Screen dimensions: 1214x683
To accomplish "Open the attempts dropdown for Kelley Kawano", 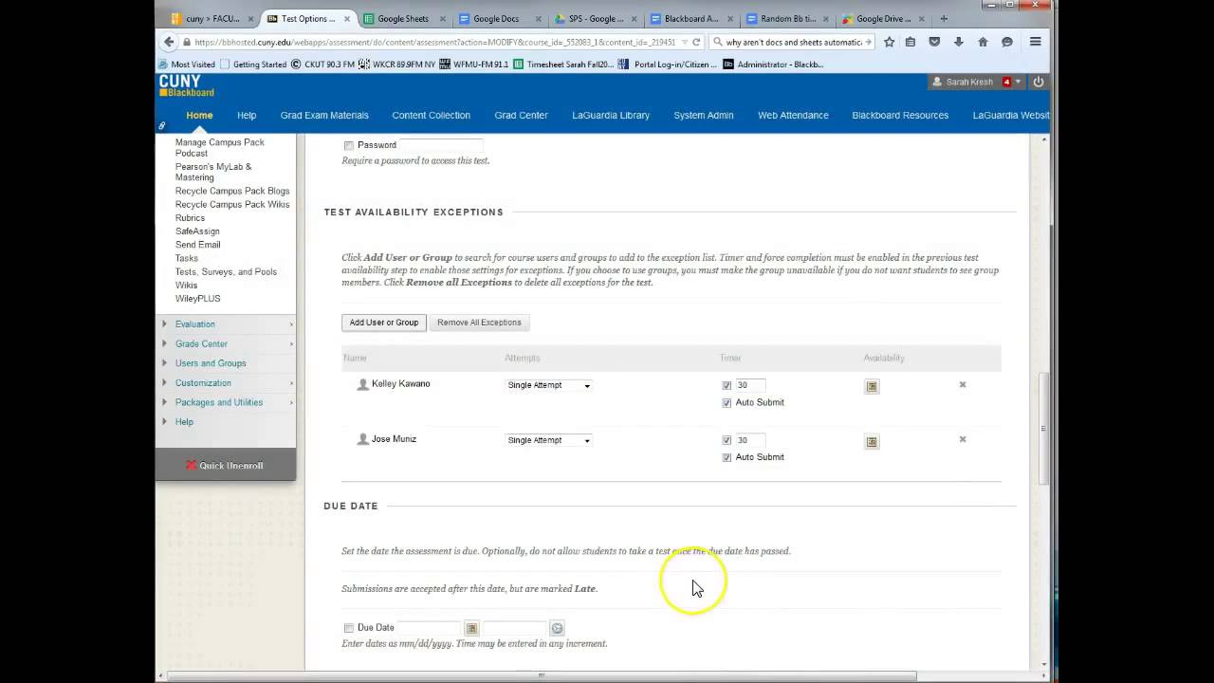I will coord(549,385).
